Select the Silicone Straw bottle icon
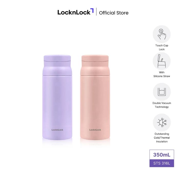Image resolution: width=186 pixels, height=186 pixels. 162,61
